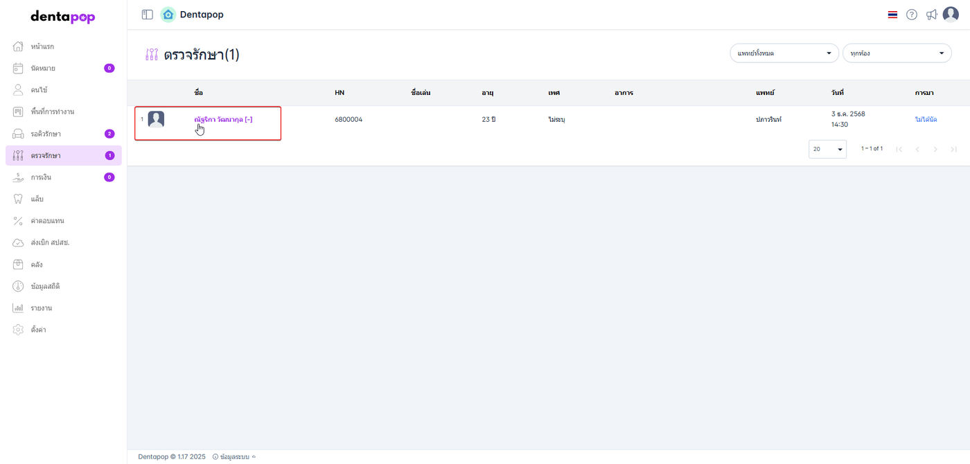Open the ทุกห้อง room filter dropdown
The image size is (970, 464).
tap(897, 53)
